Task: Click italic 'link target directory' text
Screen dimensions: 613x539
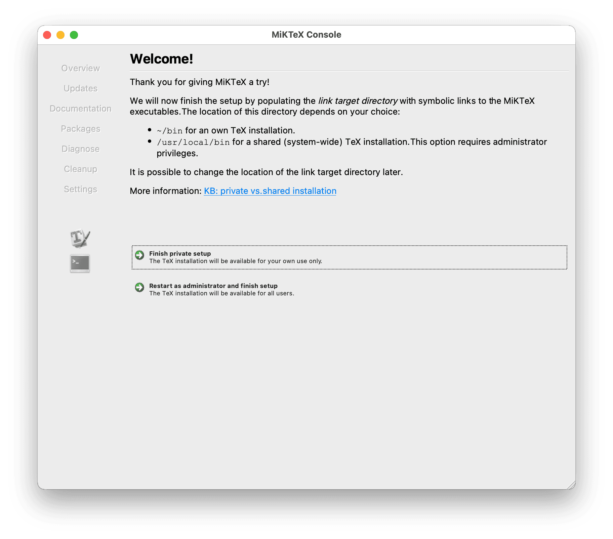Action: point(358,101)
